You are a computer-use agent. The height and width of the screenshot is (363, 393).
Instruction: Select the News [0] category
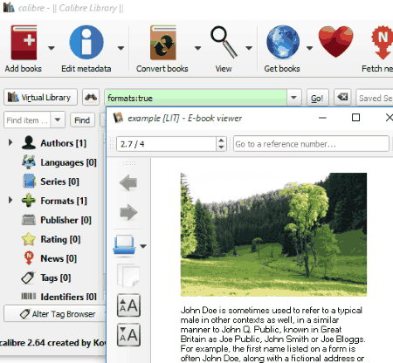pos(59,258)
